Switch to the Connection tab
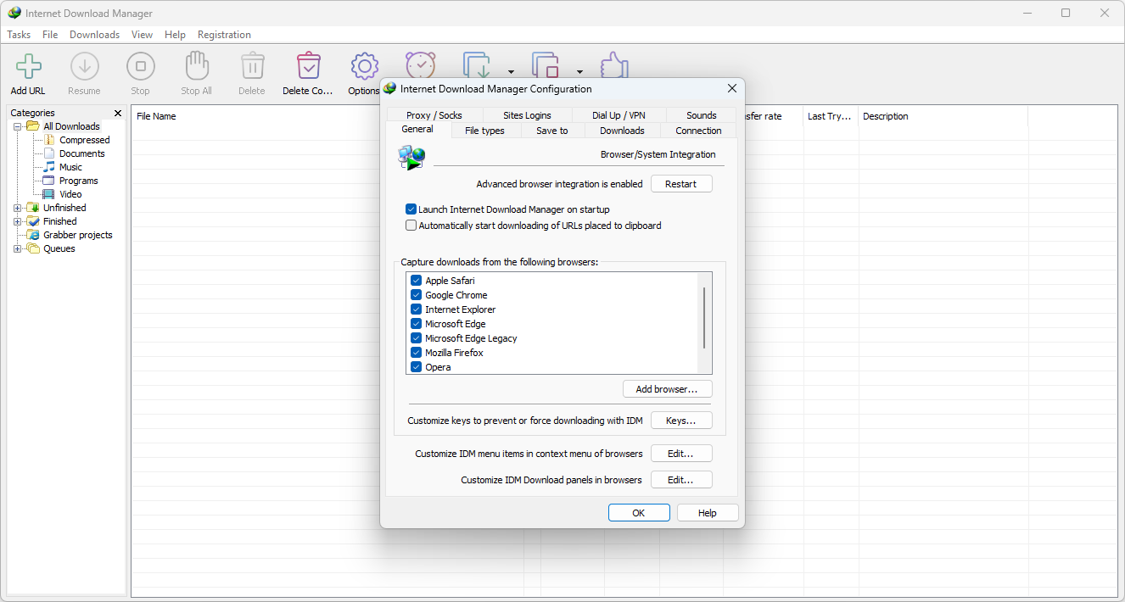Viewport: 1125px width, 602px height. coord(698,131)
